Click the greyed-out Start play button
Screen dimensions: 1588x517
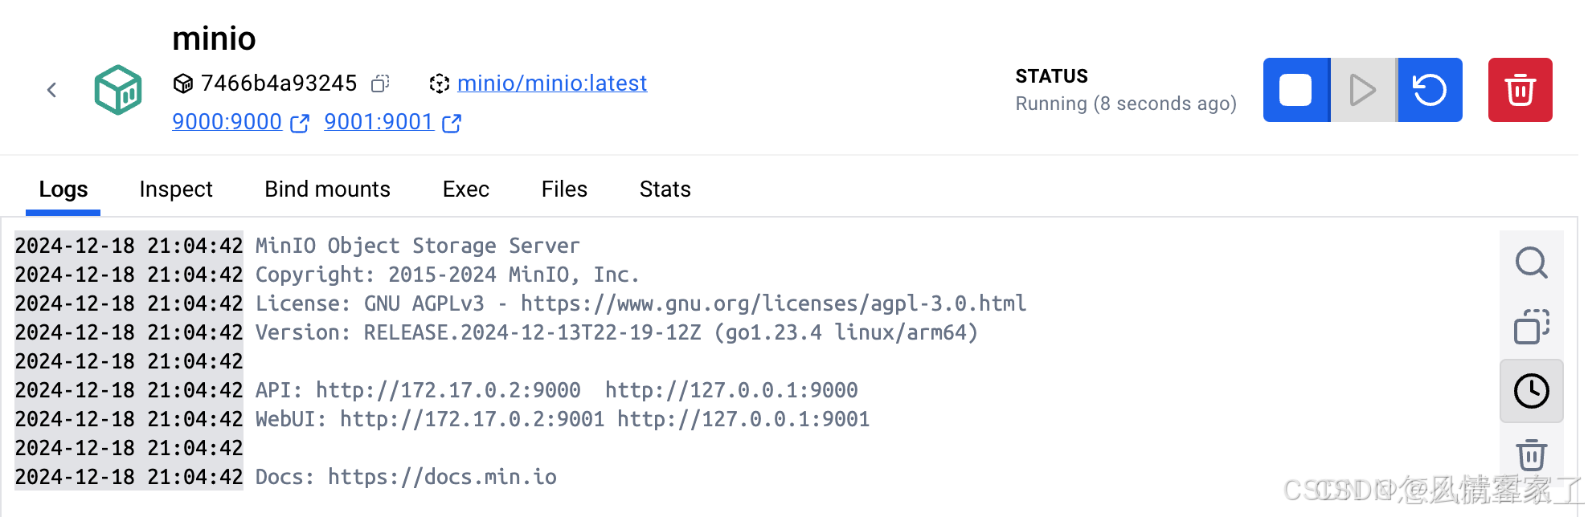[x=1363, y=90]
